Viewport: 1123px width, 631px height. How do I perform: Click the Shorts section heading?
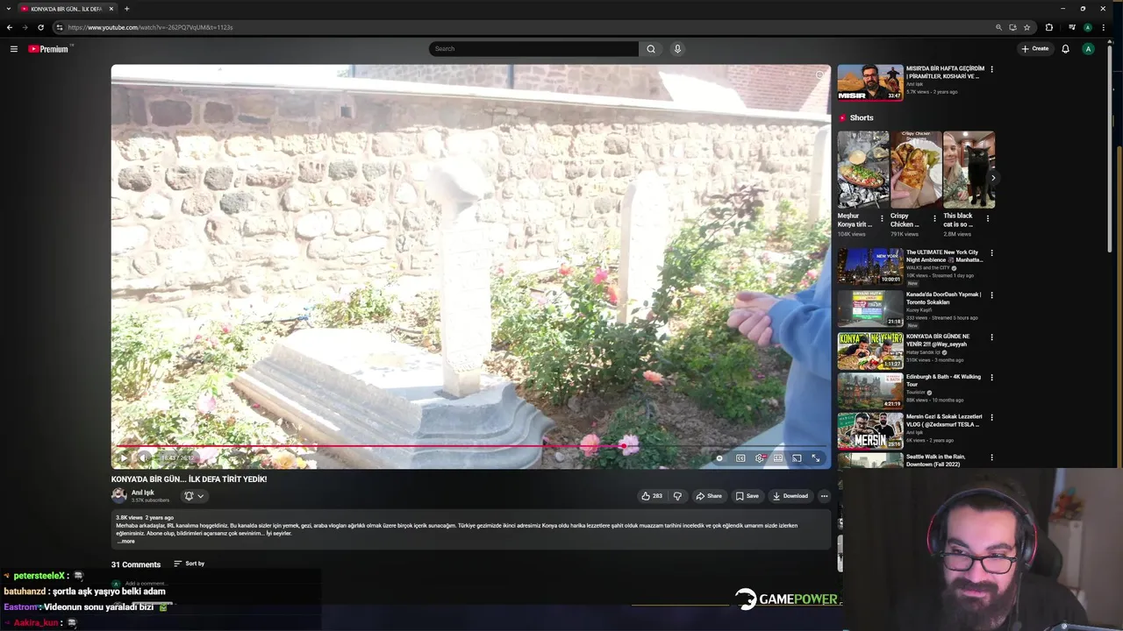(862, 117)
